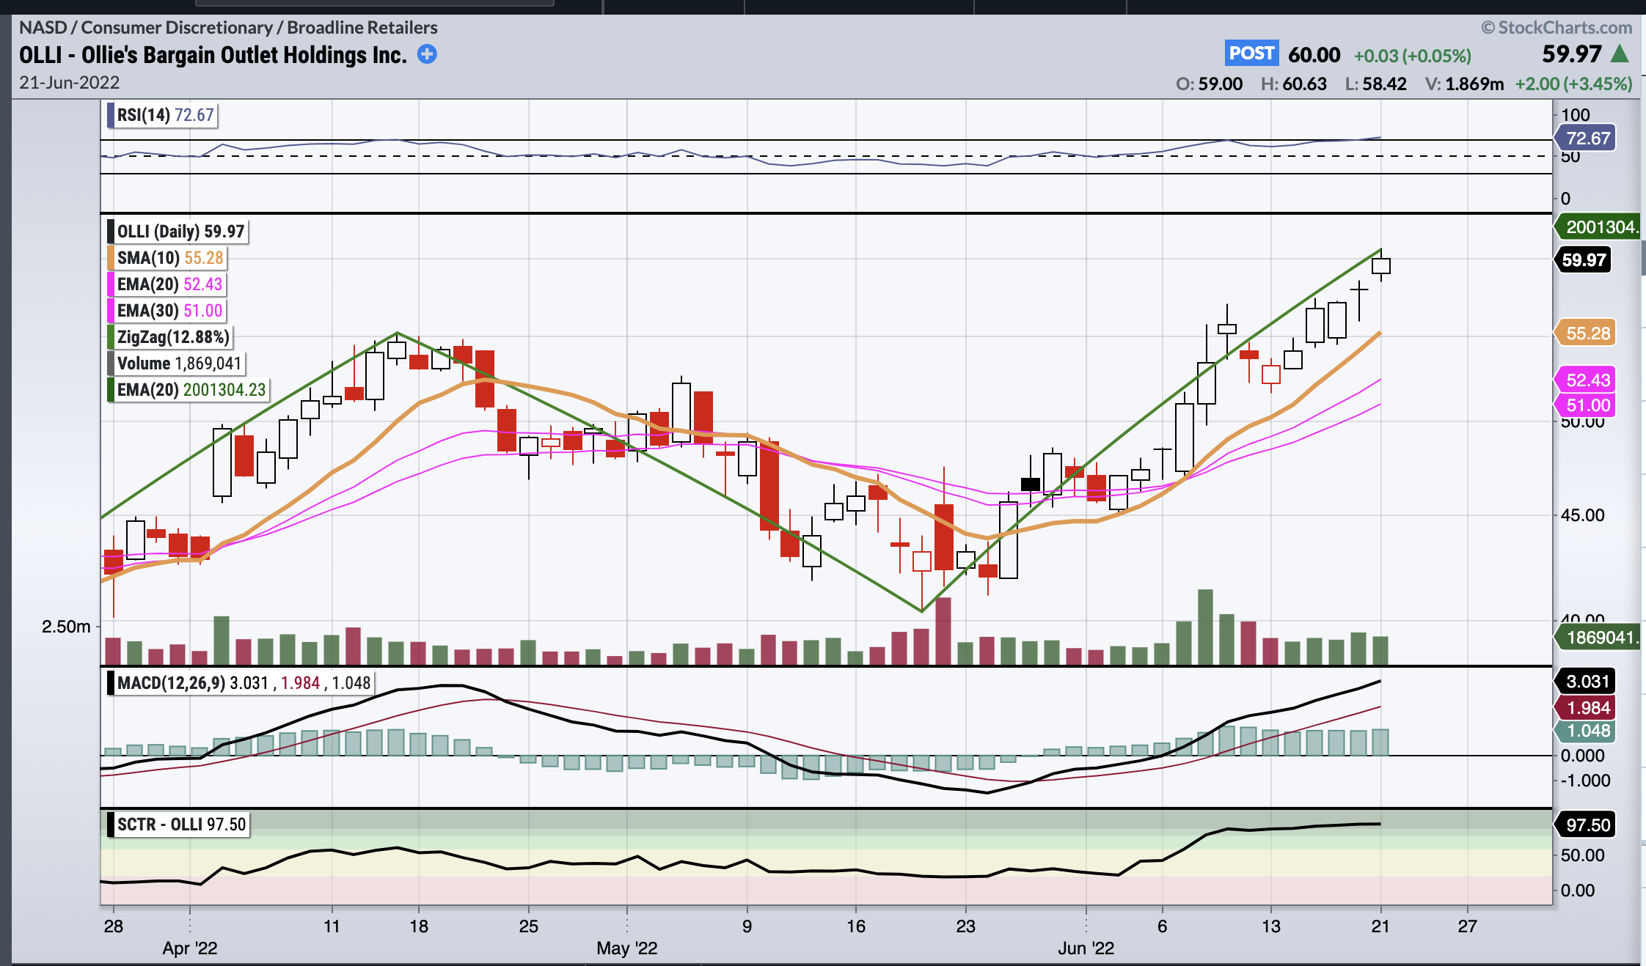The width and height of the screenshot is (1646, 966).
Task: Click the 97.50 SCTR axis tag
Action: [x=1584, y=825]
